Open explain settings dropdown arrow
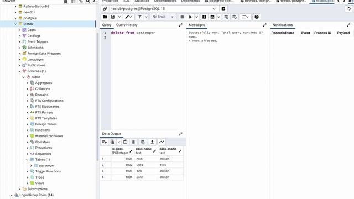This screenshot has height=199, width=354. (x=218, y=17)
